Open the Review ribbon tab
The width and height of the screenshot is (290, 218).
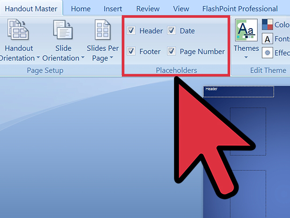pyautogui.click(x=148, y=9)
